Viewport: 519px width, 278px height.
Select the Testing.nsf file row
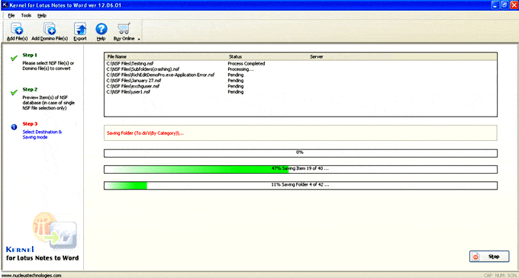(x=301, y=63)
